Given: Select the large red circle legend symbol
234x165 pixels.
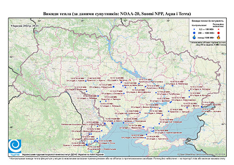Looking at the screenshot, I should (x=219, y=33).
